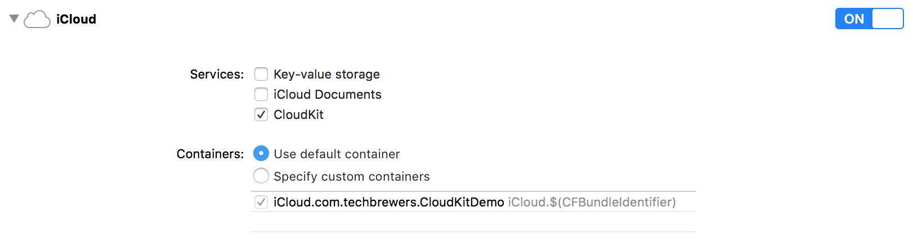Click the iCloud cloud icon
913x248 pixels.
[x=37, y=19]
